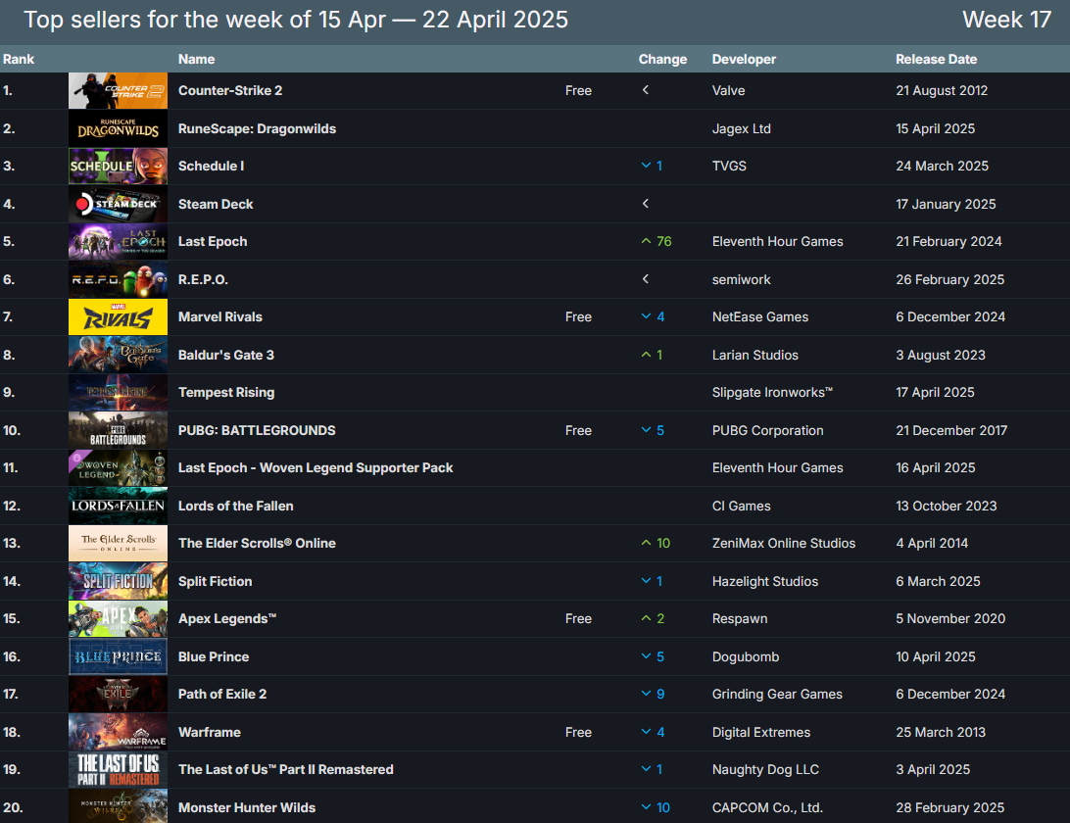The width and height of the screenshot is (1070, 823).
Task: Open the Schedule I title link
Action: coord(211,167)
